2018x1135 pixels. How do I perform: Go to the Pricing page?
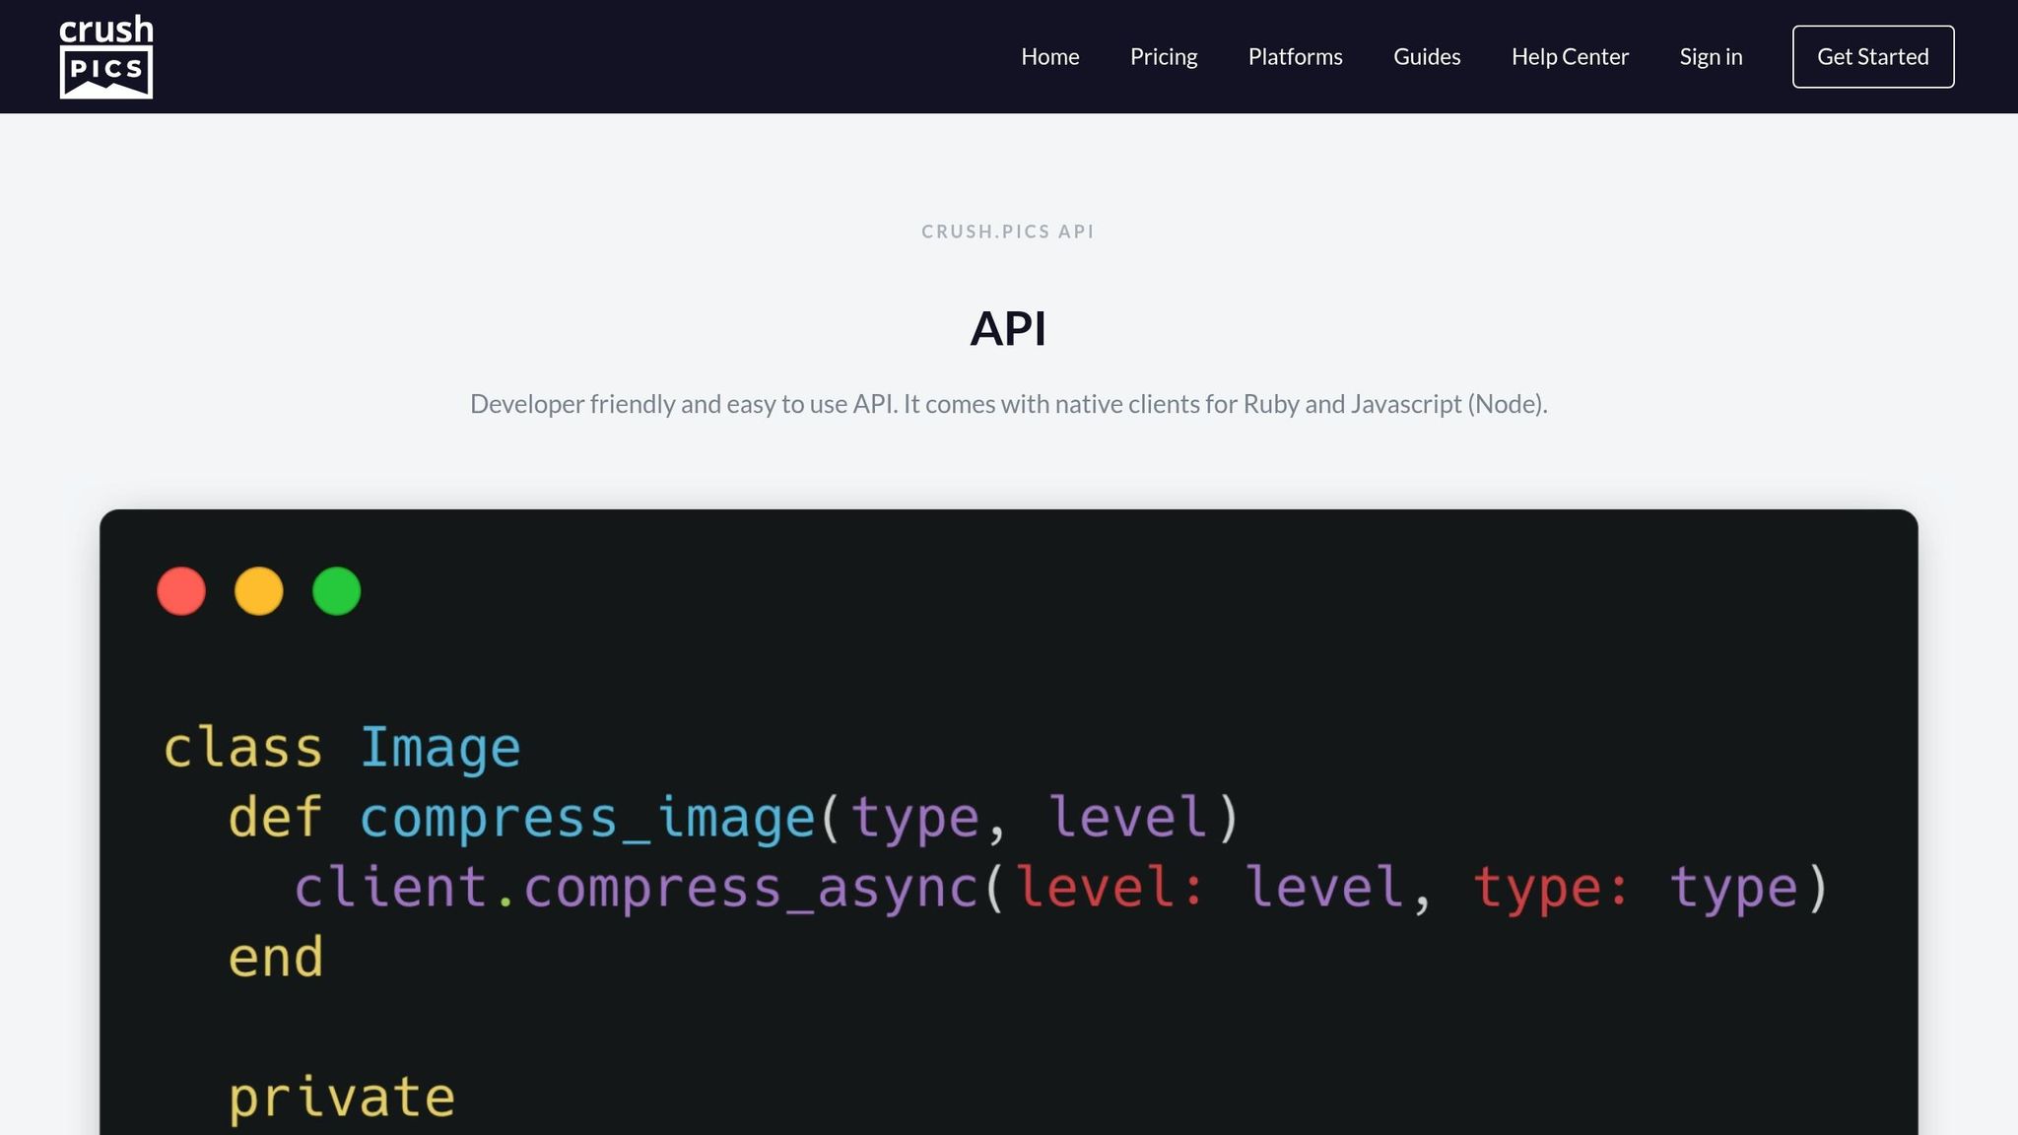pos(1163,57)
